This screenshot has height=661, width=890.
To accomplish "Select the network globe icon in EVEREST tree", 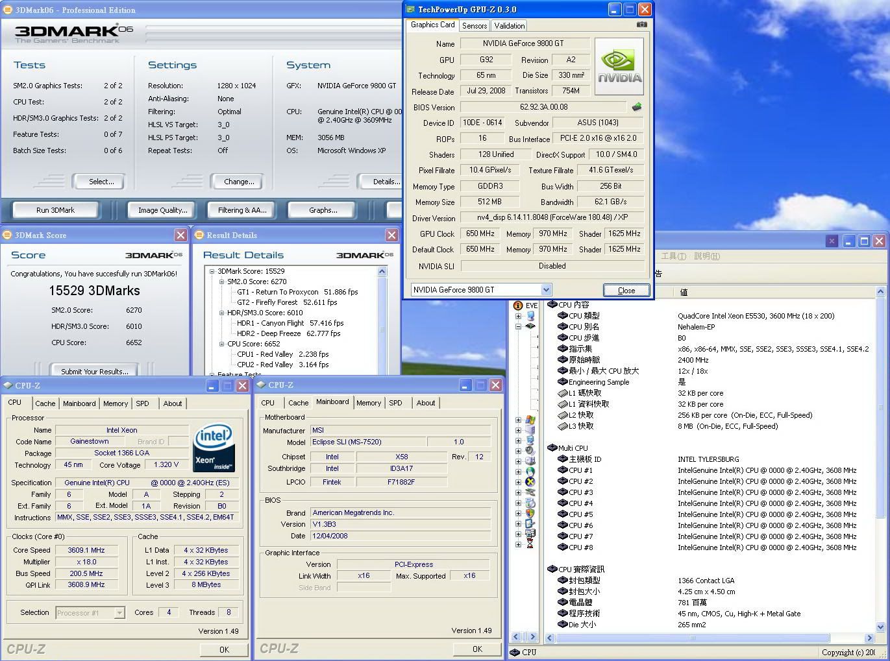I will tap(530, 472).
